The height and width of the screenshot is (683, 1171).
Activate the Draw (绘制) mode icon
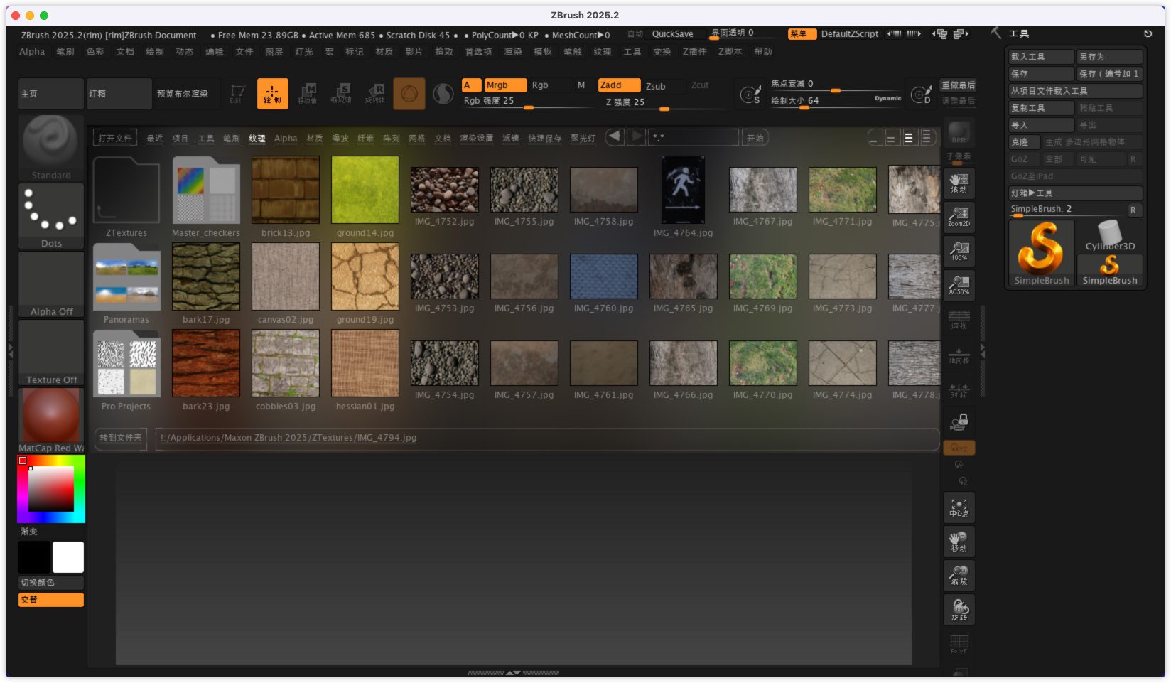pos(272,94)
